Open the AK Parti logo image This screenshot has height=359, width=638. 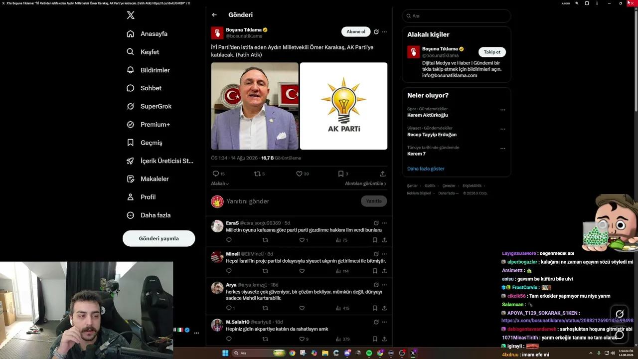(x=343, y=106)
